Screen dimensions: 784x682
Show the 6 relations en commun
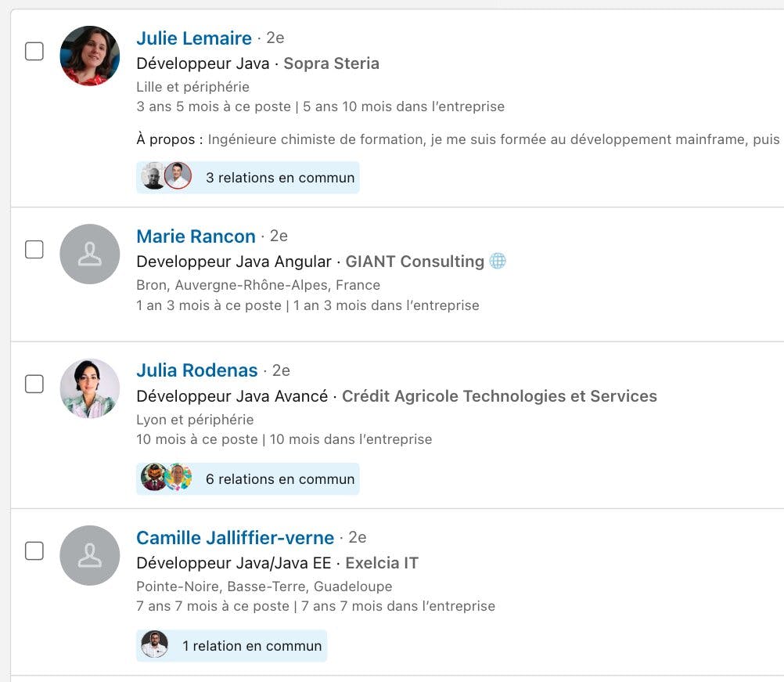pos(280,479)
